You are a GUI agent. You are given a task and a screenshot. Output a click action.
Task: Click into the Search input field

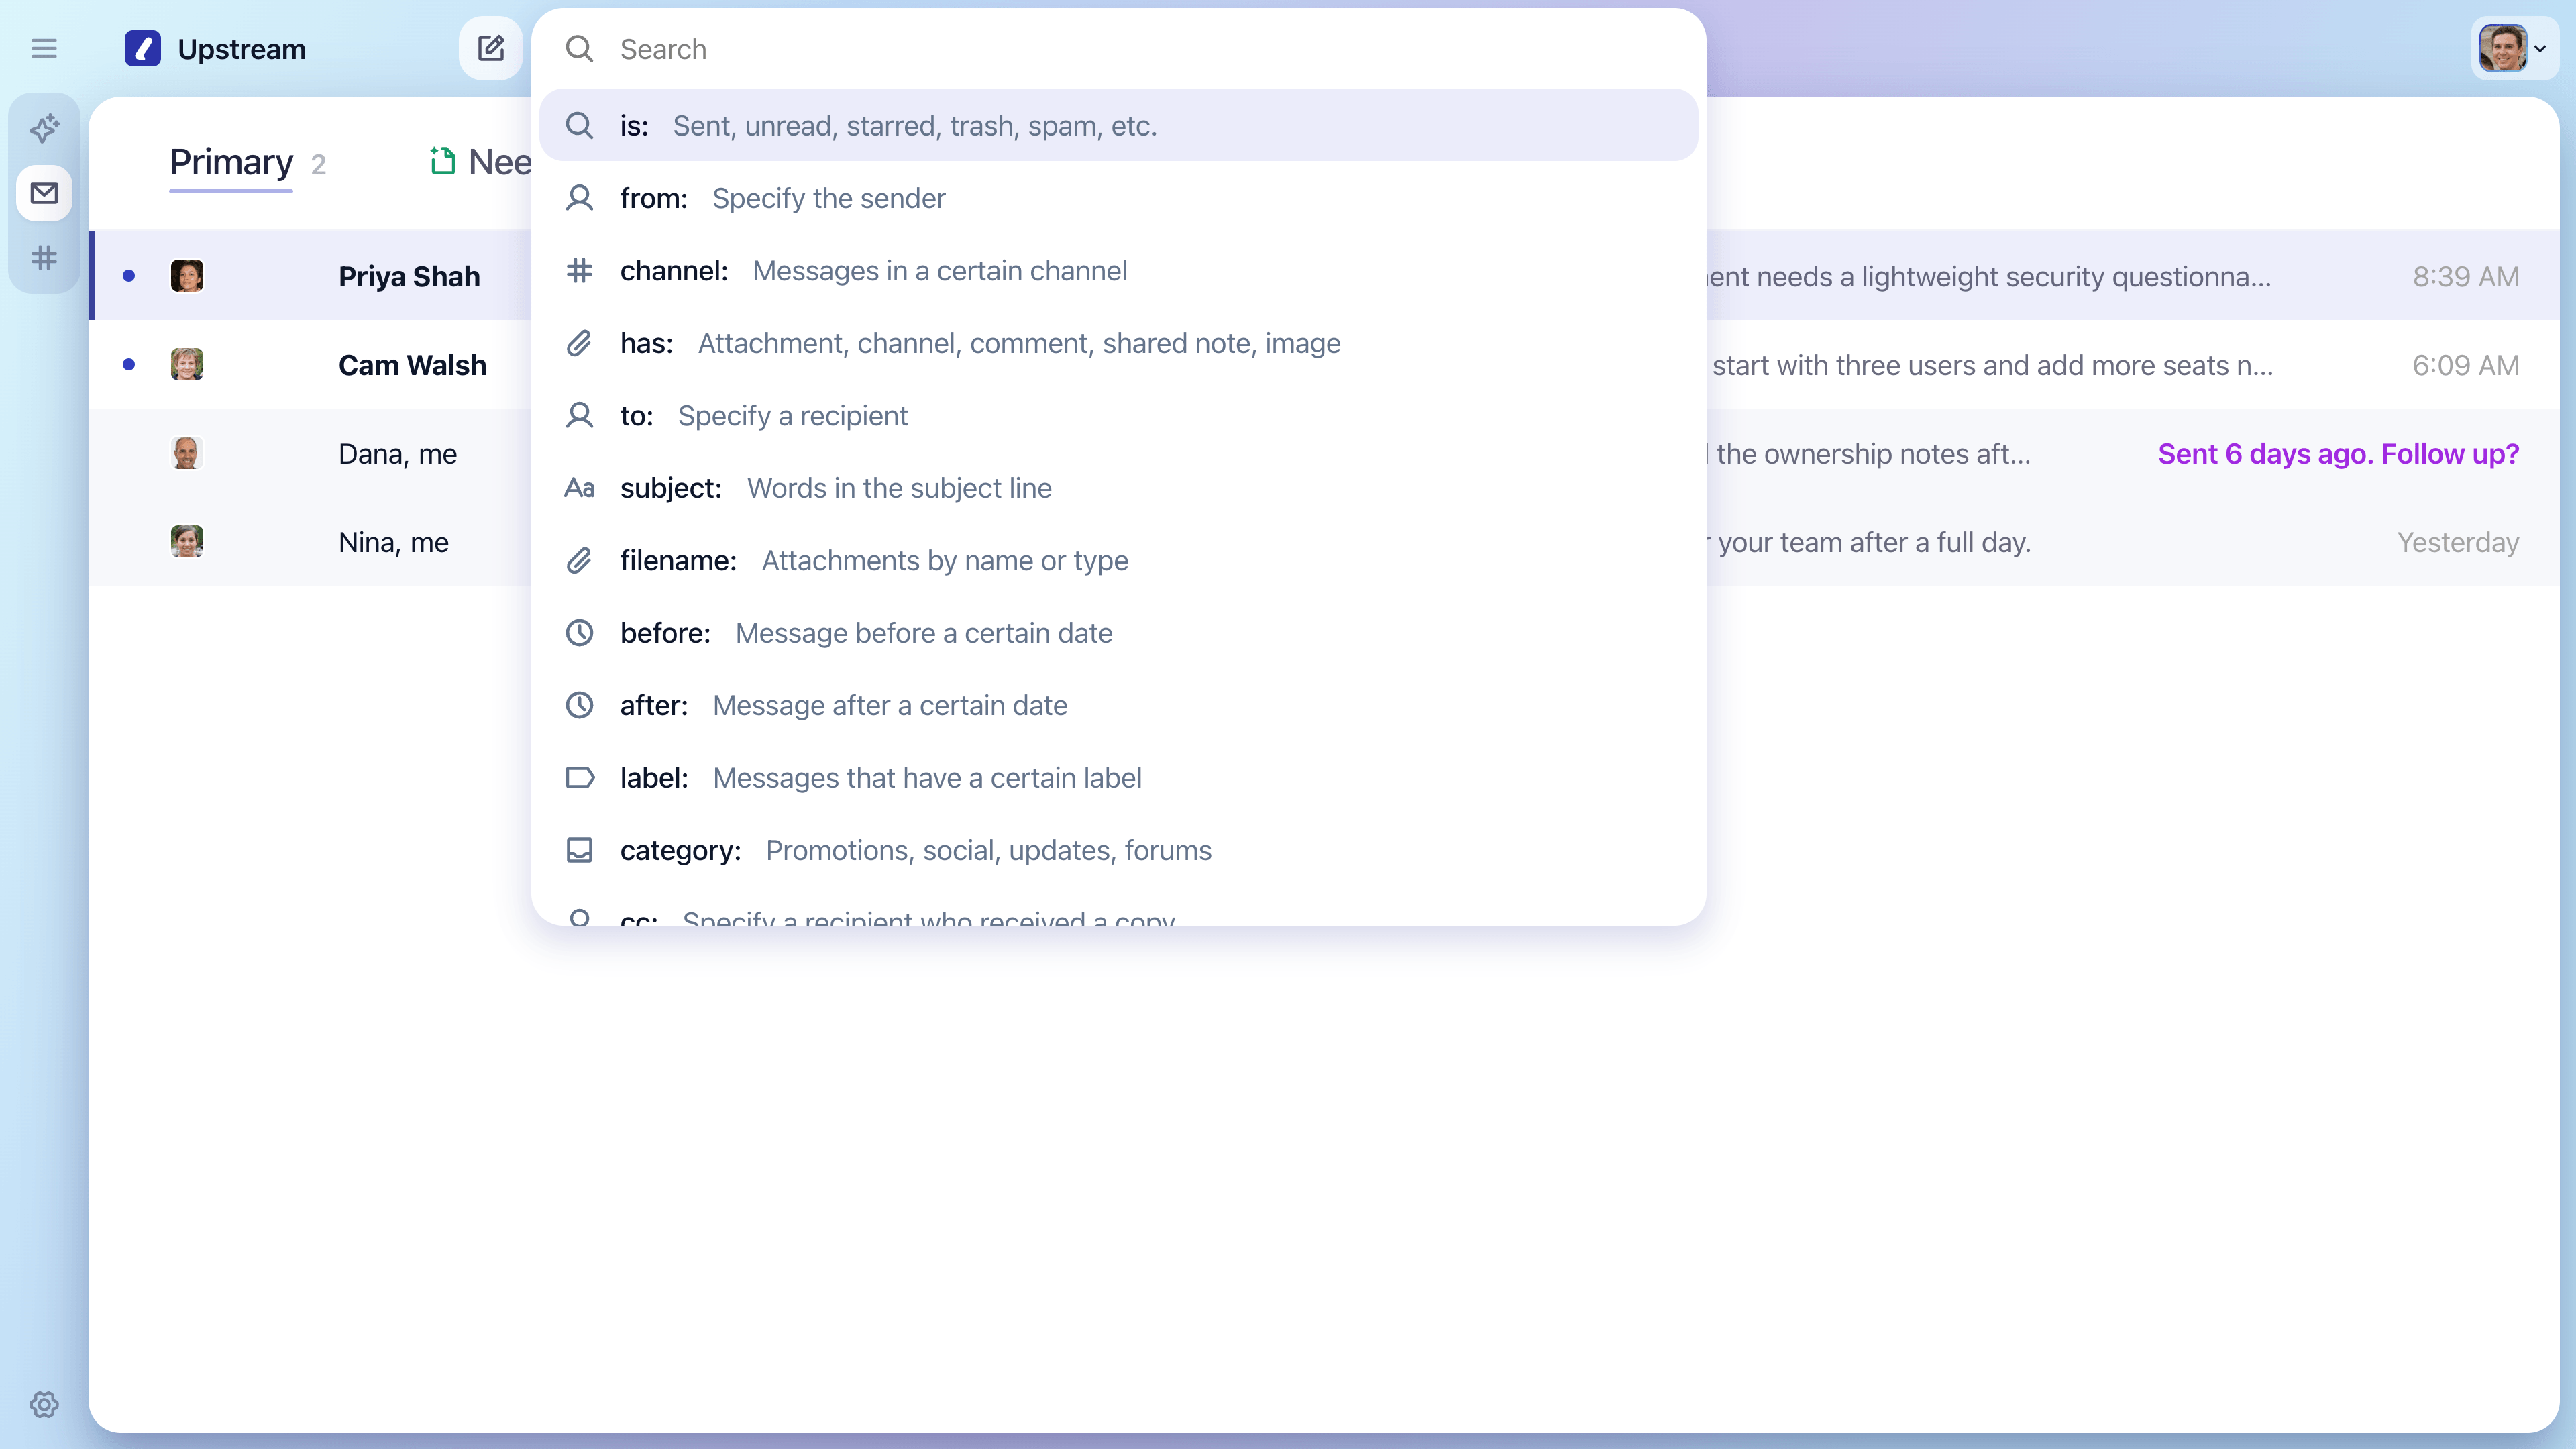(x=1150, y=49)
